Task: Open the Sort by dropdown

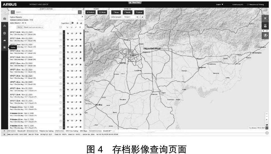Action: [33, 27]
